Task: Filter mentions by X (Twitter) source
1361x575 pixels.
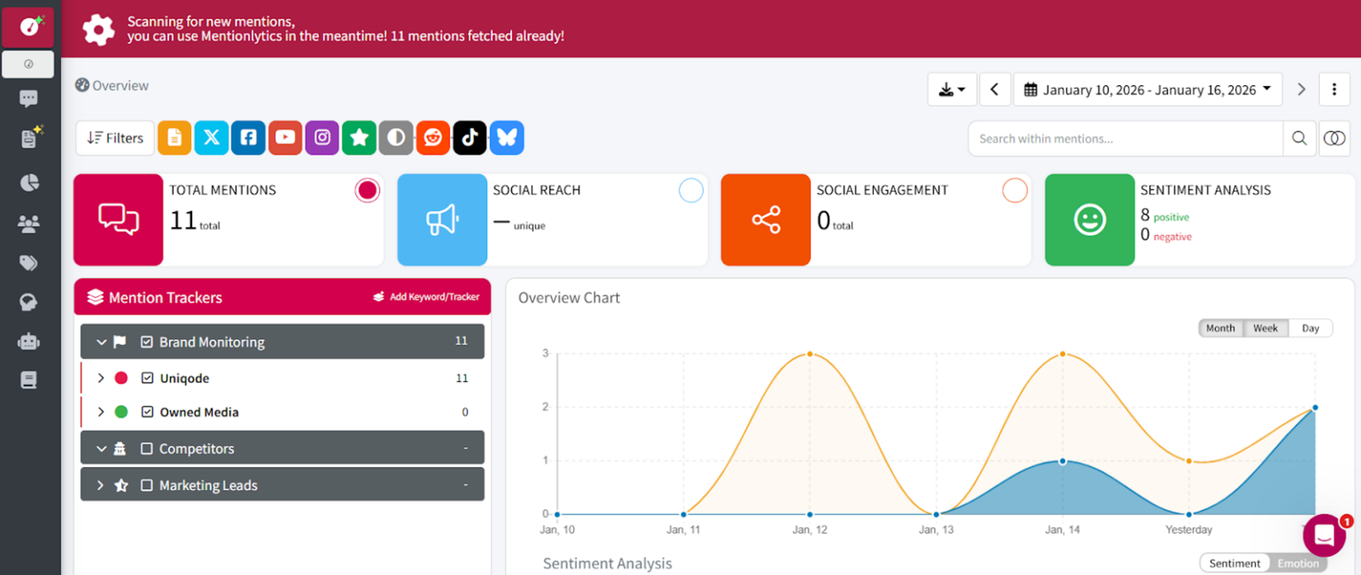Action: 211,138
